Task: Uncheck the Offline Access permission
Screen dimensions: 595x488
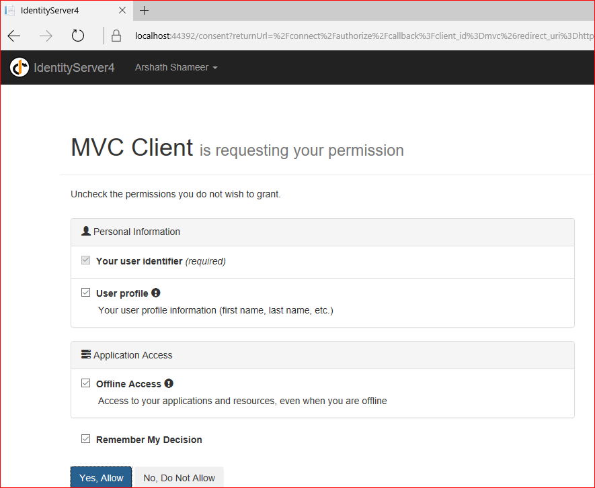Action: pos(85,383)
